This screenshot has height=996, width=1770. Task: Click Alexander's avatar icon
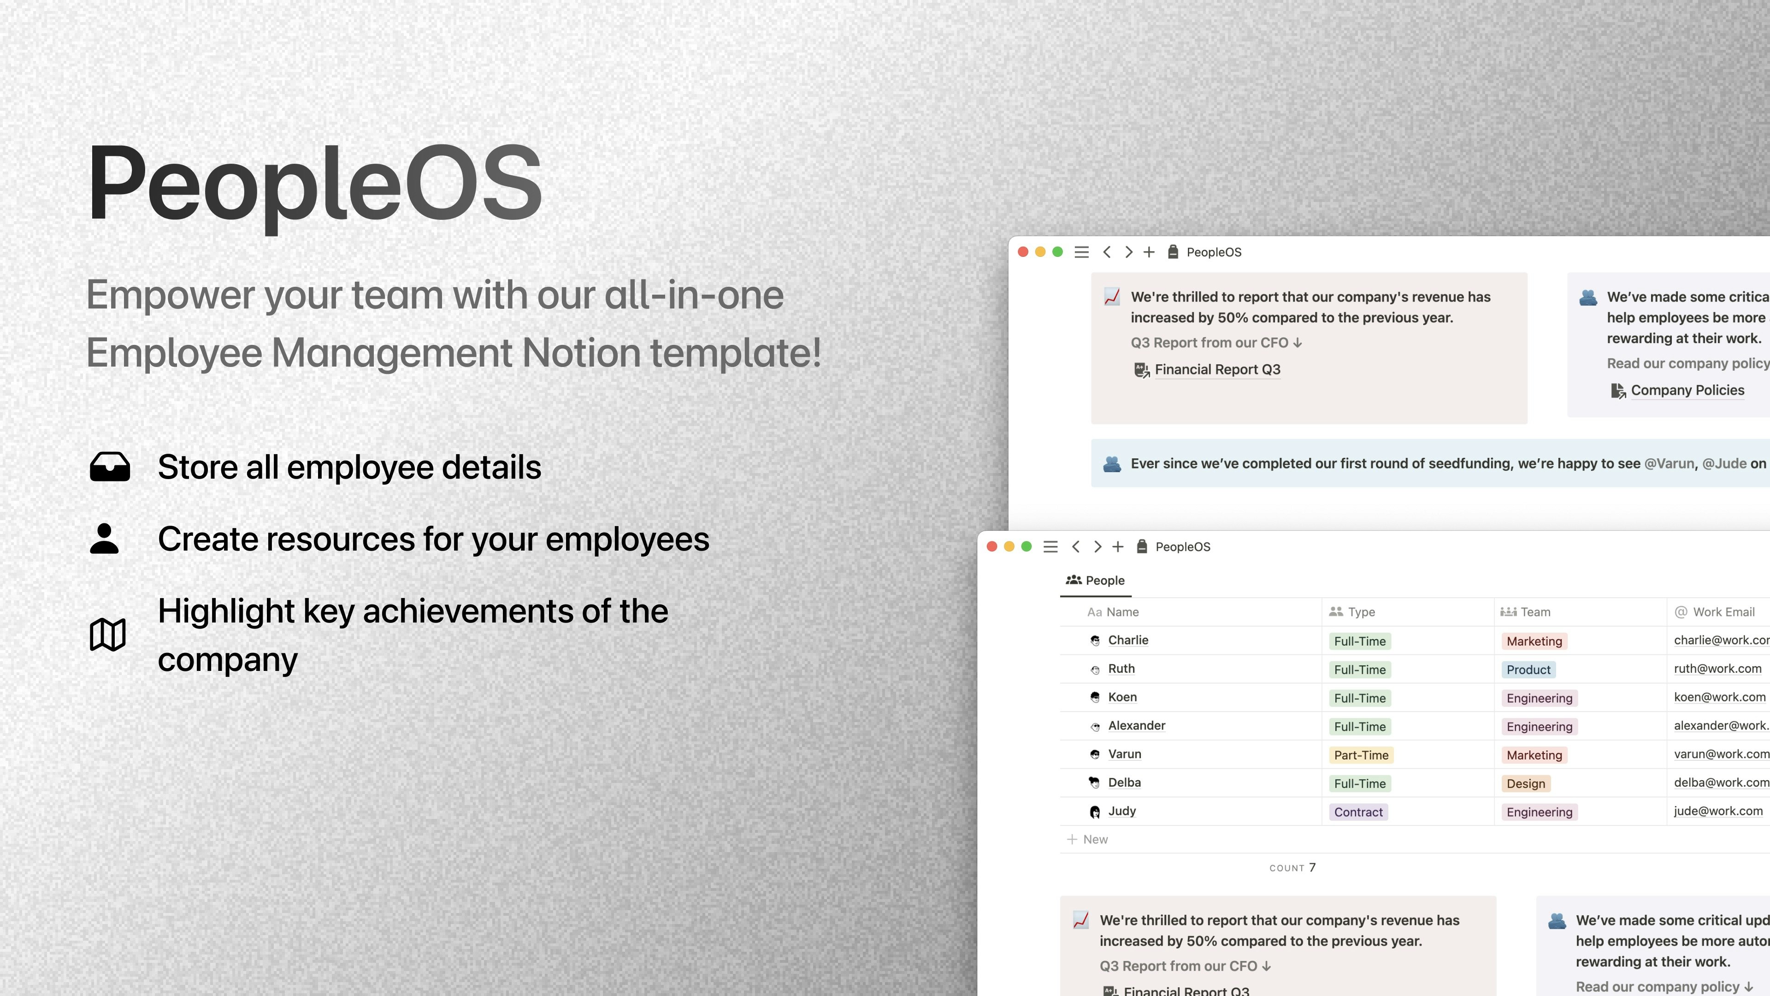tap(1095, 727)
